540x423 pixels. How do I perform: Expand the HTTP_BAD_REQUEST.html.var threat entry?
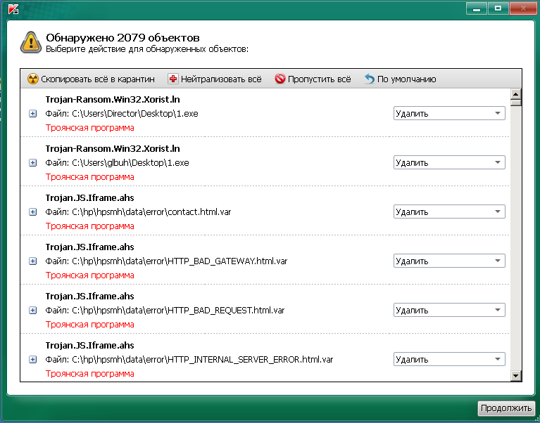(33, 311)
